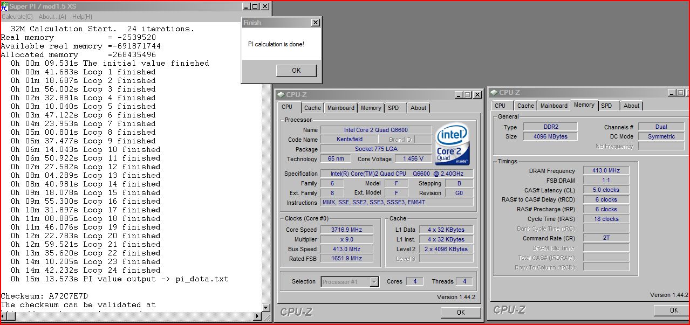Screen dimensions: 690x325
Task: Click OK in the Finish dialog
Action: [x=296, y=71]
